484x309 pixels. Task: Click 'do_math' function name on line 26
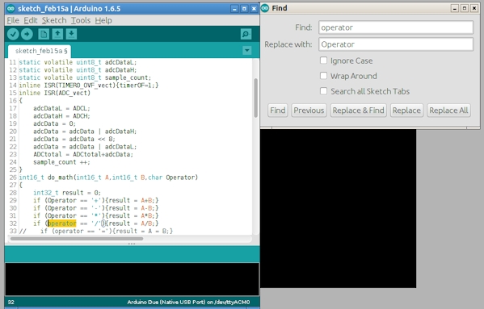60,177
